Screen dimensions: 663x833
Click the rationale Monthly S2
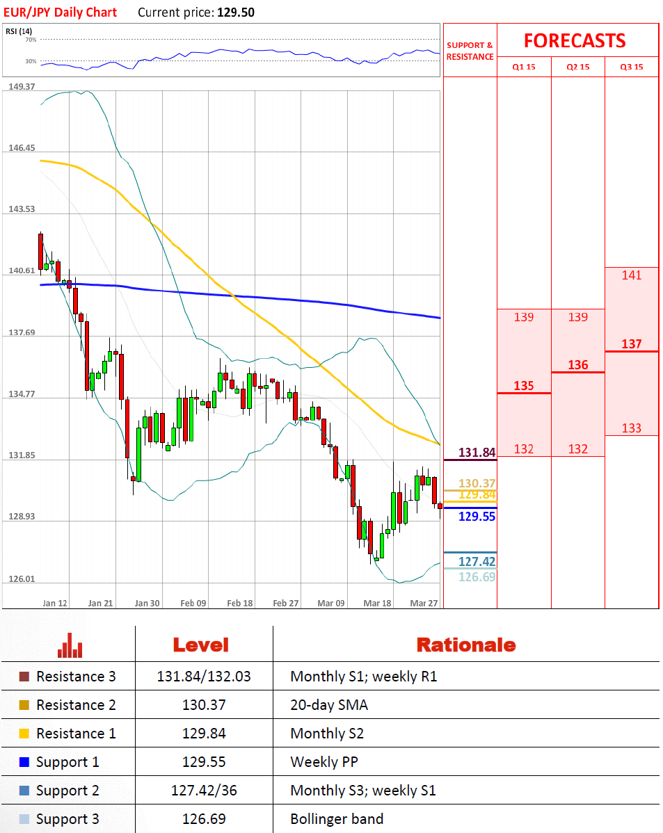(327, 734)
